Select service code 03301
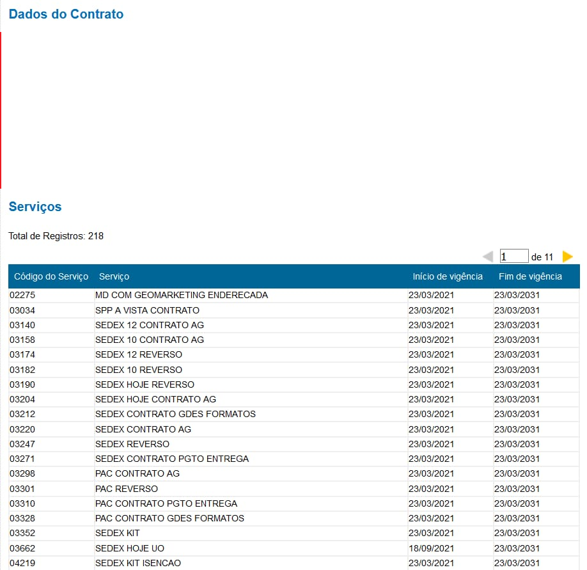This screenshot has width=587, height=570. point(22,489)
